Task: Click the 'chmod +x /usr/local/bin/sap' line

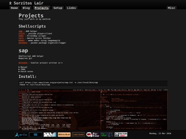Action: tap(35, 85)
